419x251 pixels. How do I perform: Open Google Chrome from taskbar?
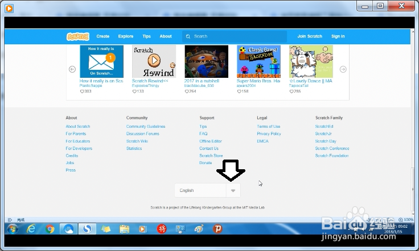[50, 229]
